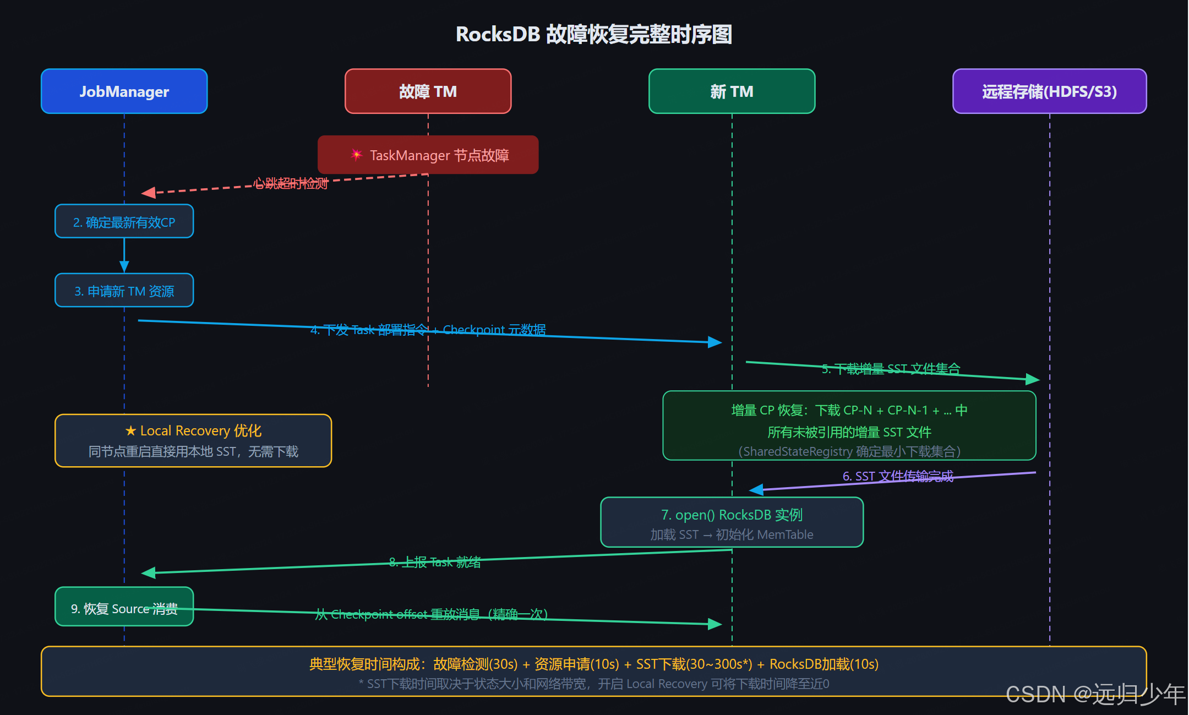This screenshot has width=1189, height=715.
Task: Click the 典型恢复时间构成 summary box
Action: pyautogui.click(x=593, y=672)
